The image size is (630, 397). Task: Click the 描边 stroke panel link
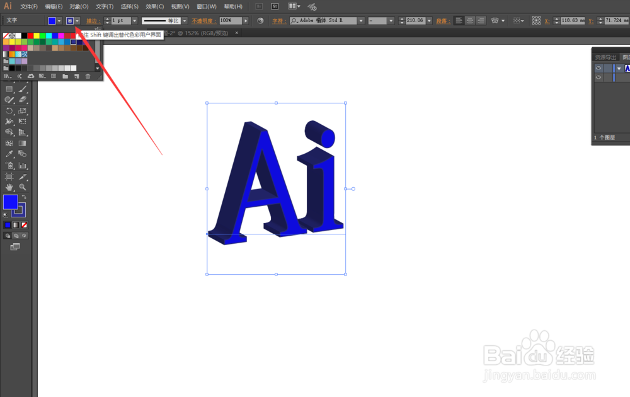(93, 21)
